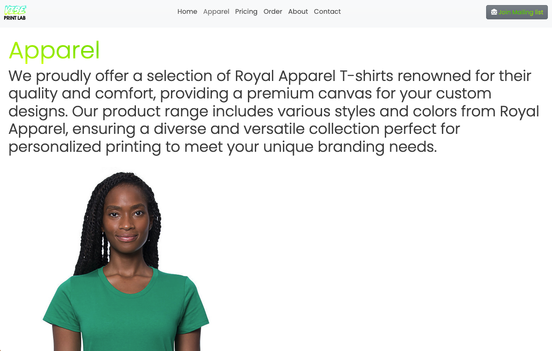Click the envelope icon in mailing list button
The width and height of the screenshot is (552, 351).
click(494, 12)
